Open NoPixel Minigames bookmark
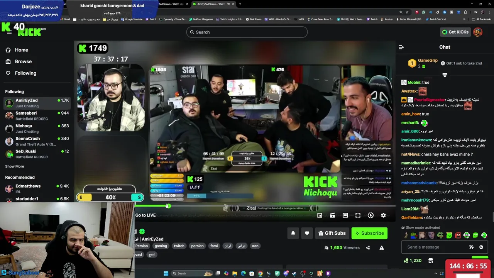 [x=201, y=19]
